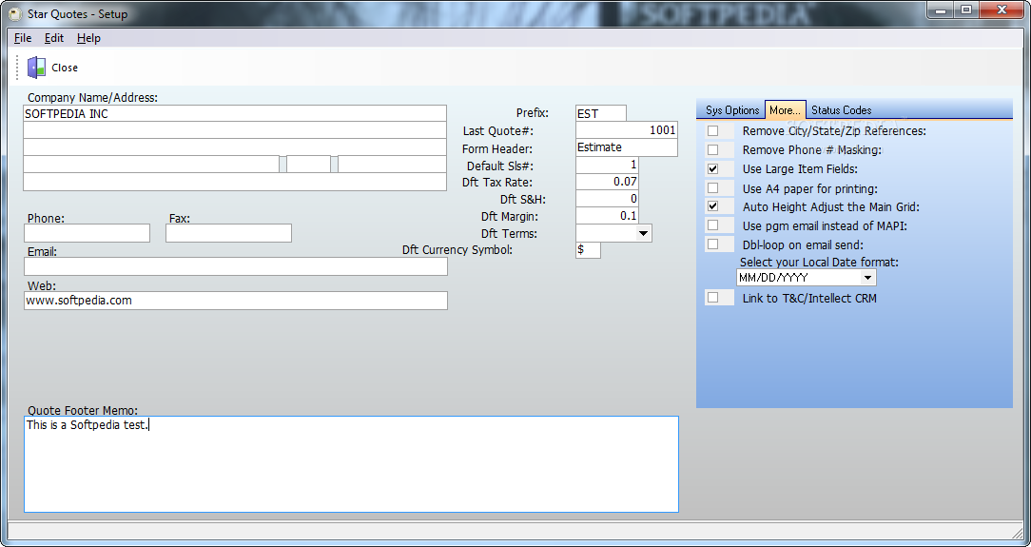Select the More... tab
Screen dimensions: 1031x547
(x=785, y=109)
